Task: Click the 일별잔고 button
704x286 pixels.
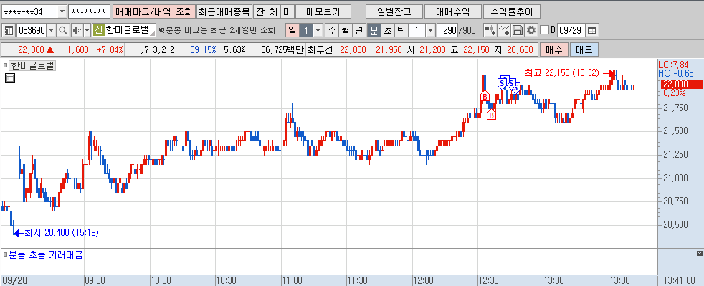Action: [x=394, y=11]
